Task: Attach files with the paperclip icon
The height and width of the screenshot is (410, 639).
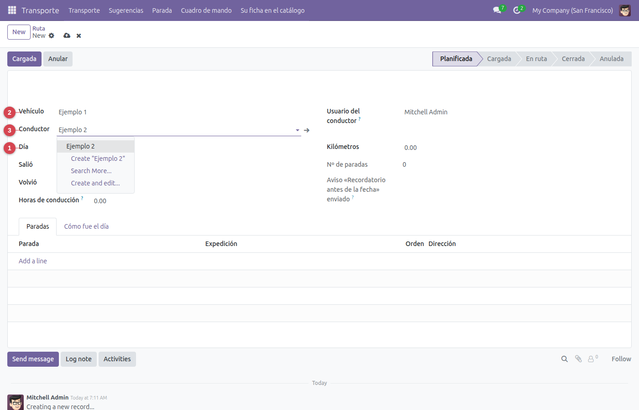Action: (578, 359)
